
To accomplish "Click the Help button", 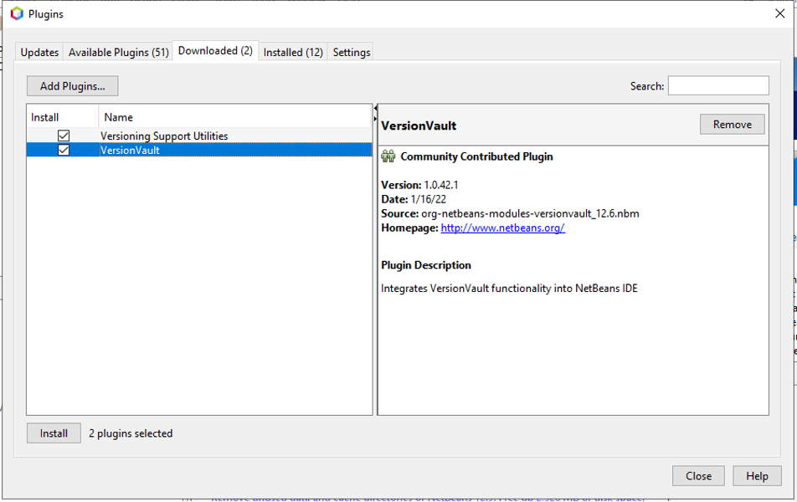I will pos(757,476).
